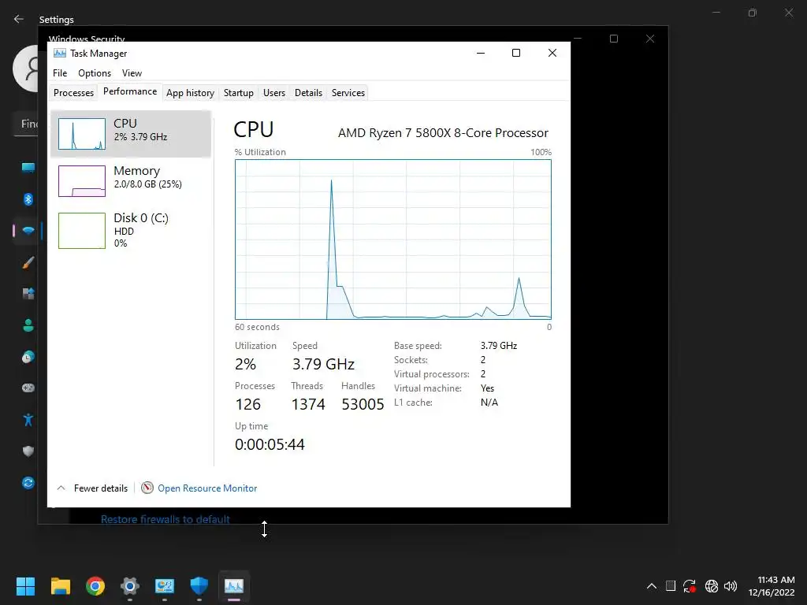Select Network & internet Wi-Fi icon in Settings
This screenshot has height=605, width=807.
[28, 230]
